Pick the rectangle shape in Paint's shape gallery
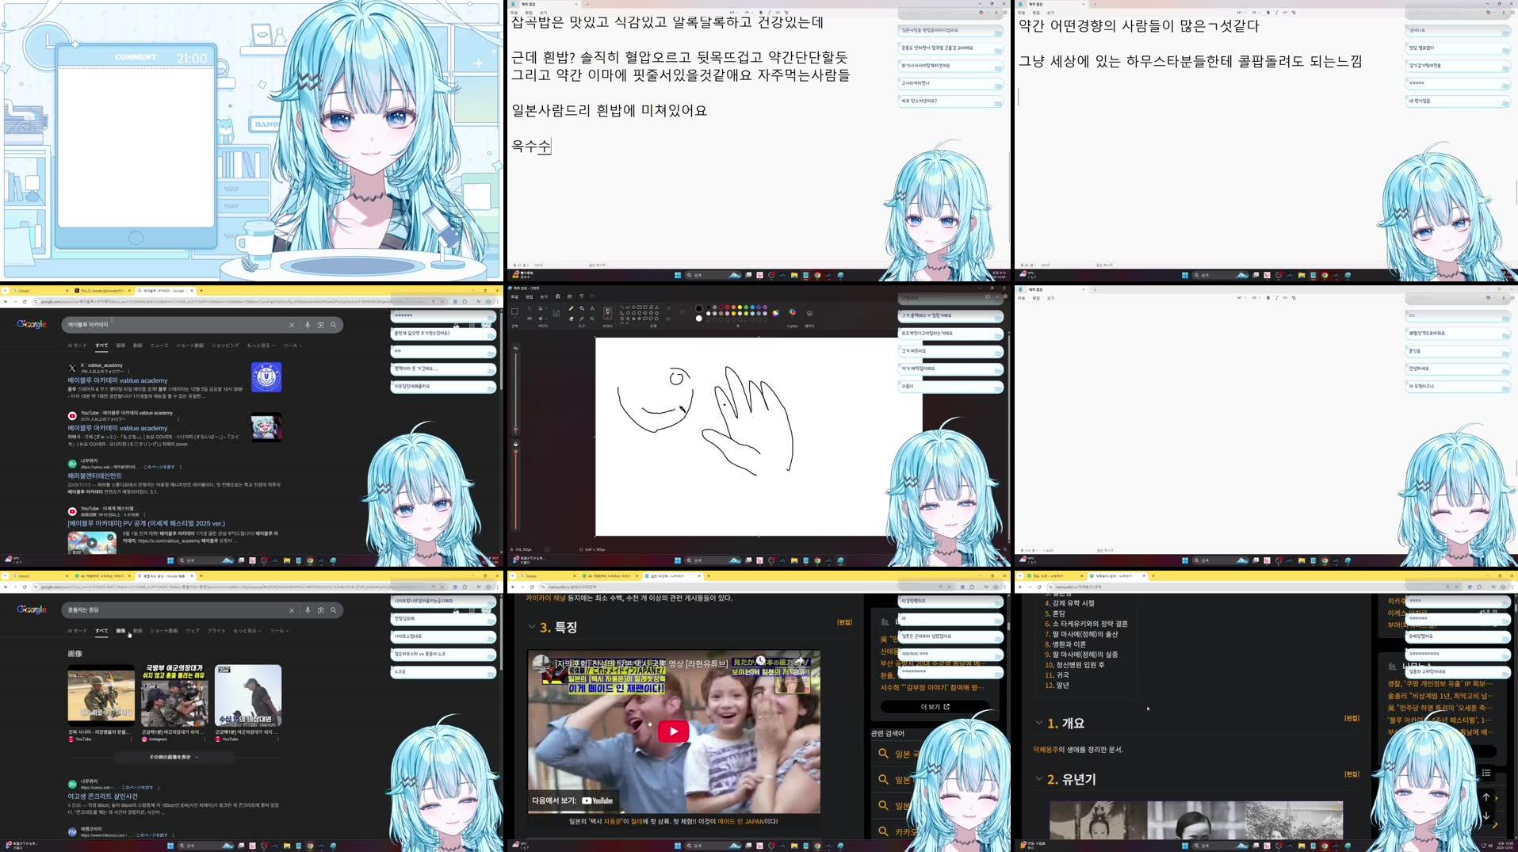Screen dimensions: 1518x852 [640, 308]
